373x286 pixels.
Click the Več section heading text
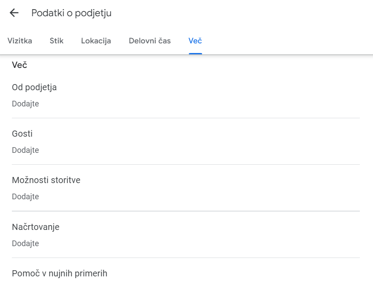20,65
